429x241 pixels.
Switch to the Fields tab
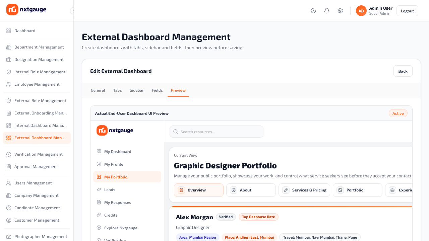pyautogui.click(x=157, y=90)
